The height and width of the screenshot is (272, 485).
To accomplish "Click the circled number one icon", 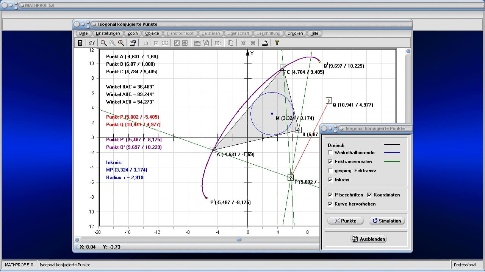I will click(x=177, y=43).
